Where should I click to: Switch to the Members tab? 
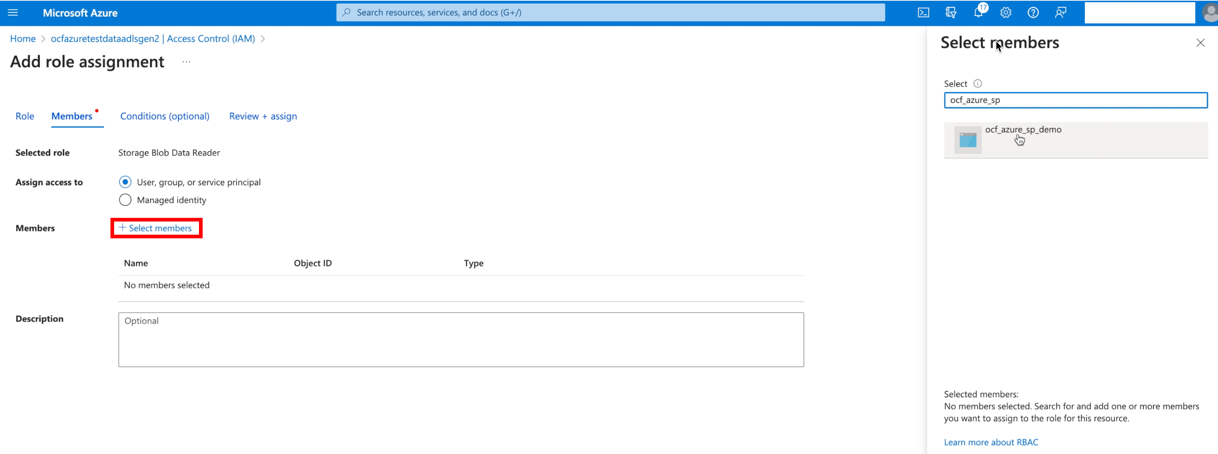click(72, 116)
